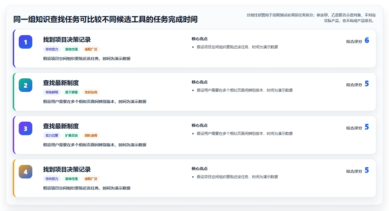
Task: Choose the 扩展灵活 tag
Action: pyautogui.click(x=71, y=135)
